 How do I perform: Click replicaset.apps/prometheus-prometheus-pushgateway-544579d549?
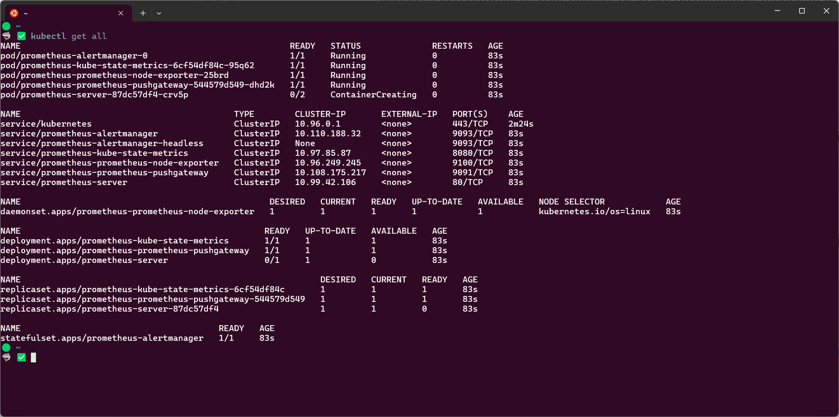(x=153, y=299)
